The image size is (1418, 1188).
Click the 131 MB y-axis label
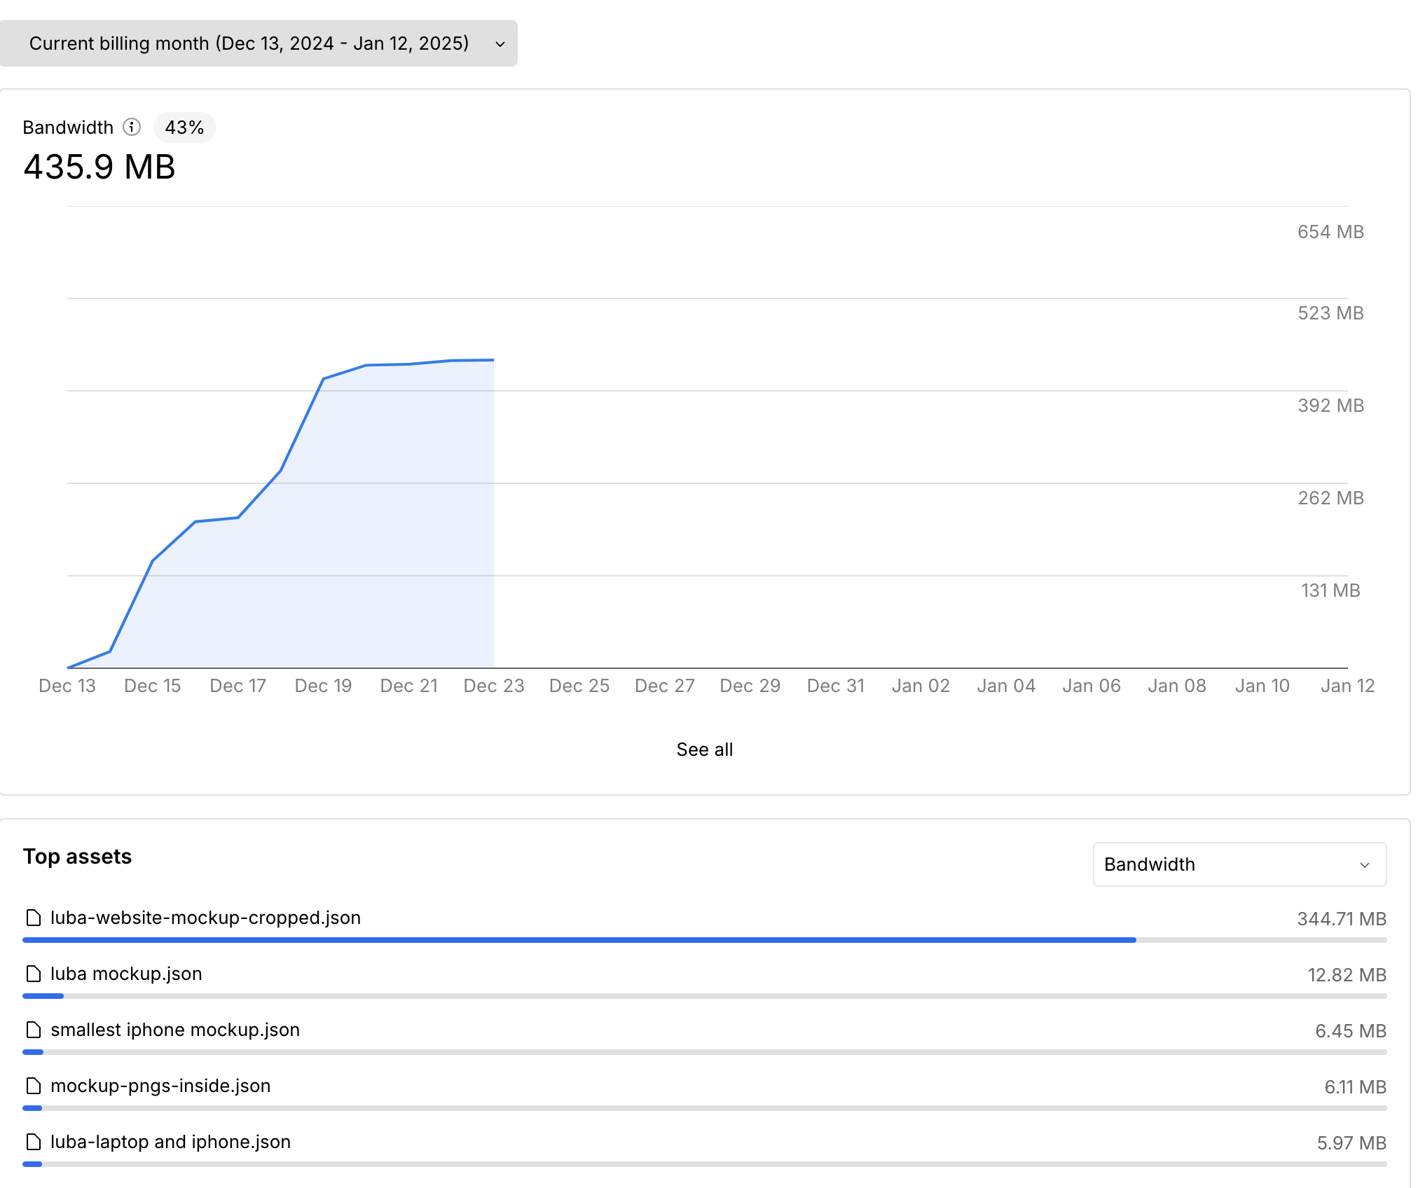[1331, 590]
